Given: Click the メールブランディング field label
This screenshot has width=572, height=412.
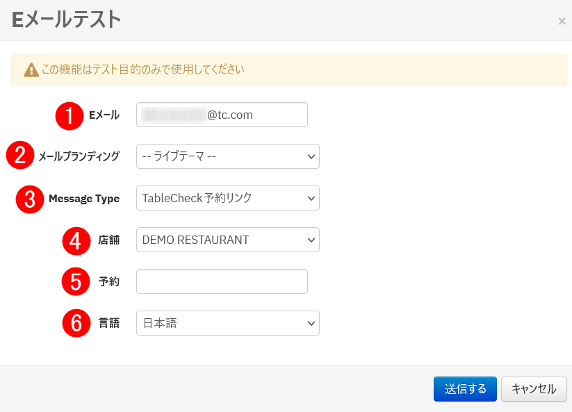Looking at the screenshot, I should coord(79,156).
